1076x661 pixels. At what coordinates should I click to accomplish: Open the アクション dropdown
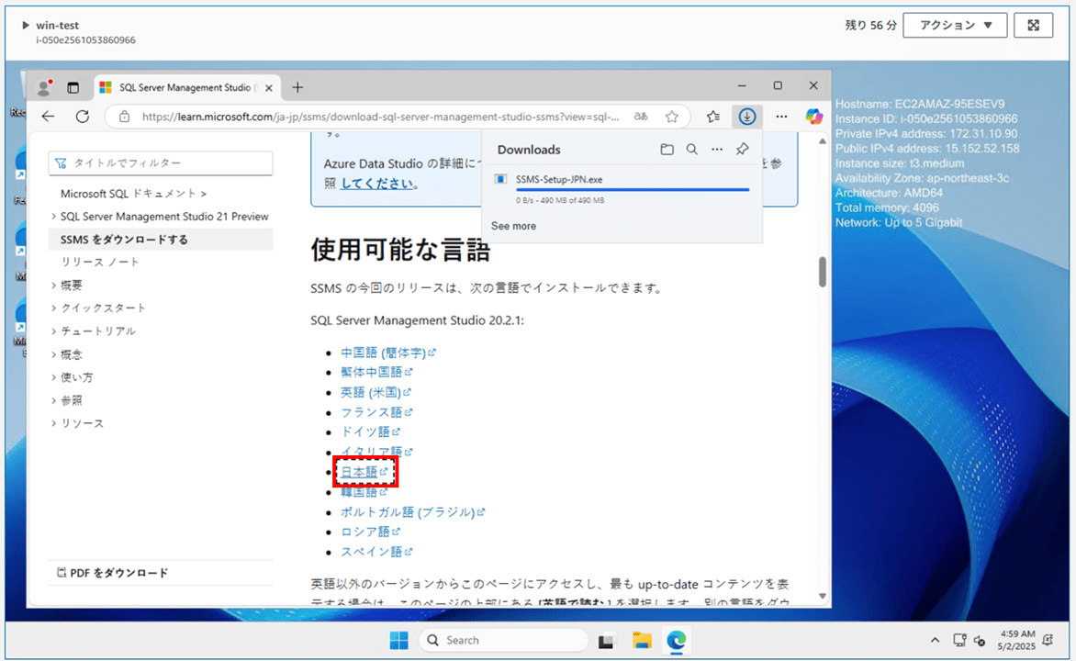click(955, 26)
